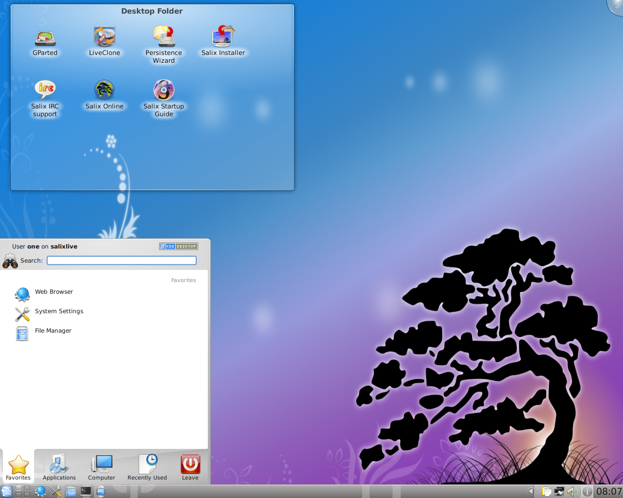
Task: Open system settings from taskbar tools icon
Action: [55, 492]
